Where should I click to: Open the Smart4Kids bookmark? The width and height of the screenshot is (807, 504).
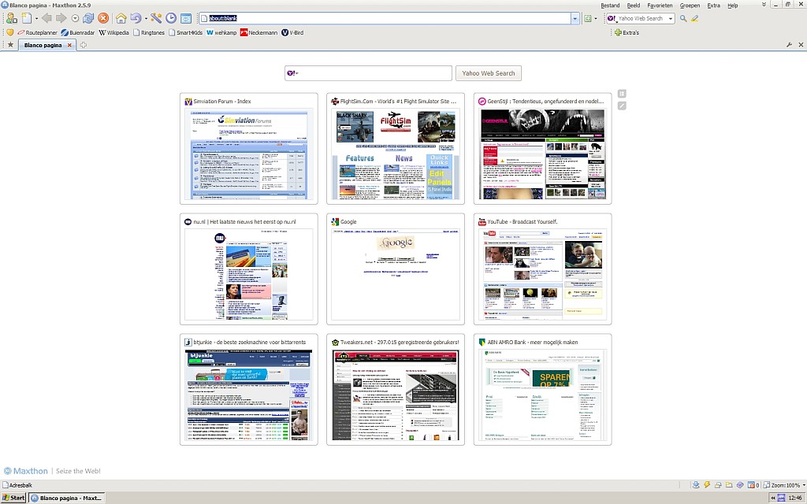coord(185,32)
